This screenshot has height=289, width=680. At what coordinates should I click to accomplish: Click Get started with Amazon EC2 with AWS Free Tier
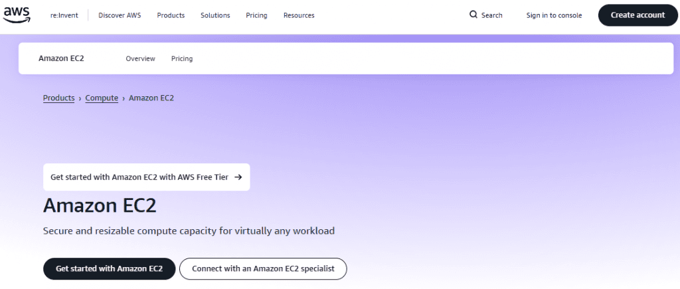pos(147,177)
